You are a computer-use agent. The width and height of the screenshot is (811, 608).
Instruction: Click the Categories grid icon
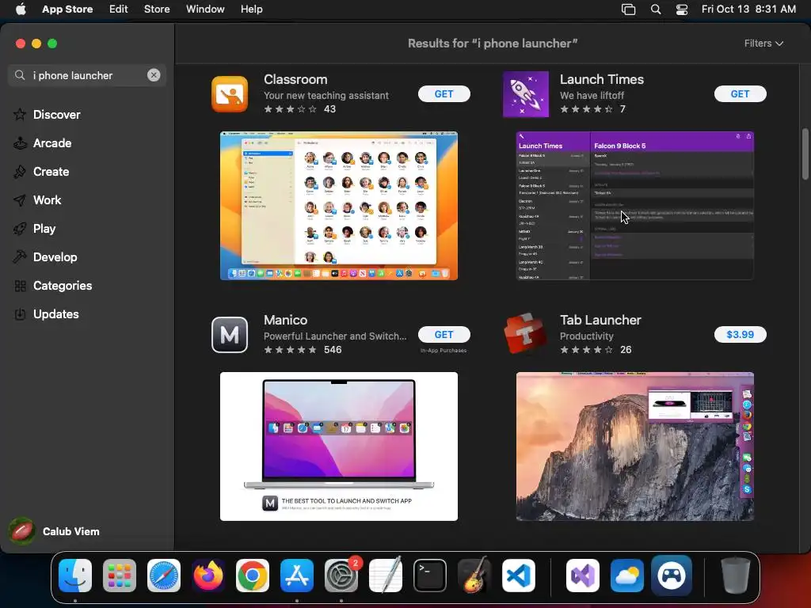tap(20, 286)
